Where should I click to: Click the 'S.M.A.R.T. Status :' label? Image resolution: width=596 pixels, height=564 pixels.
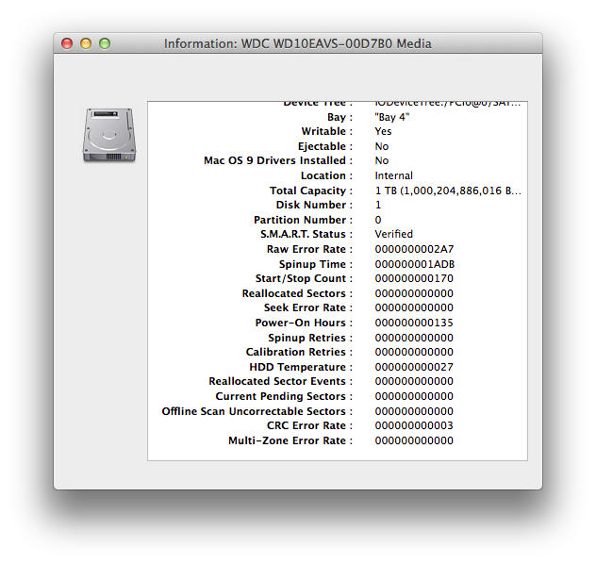pyautogui.click(x=306, y=234)
